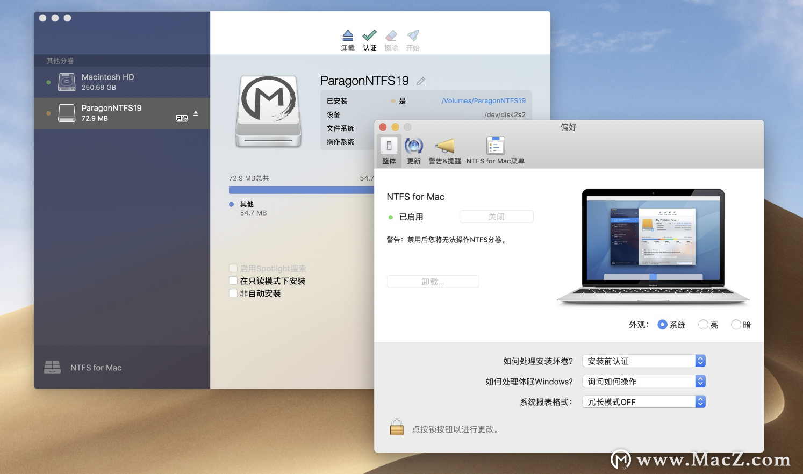Image resolution: width=803 pixels, height=474 pixels.
Task: Click the 关闭 button to disable NTFS
Action: (x=497, y=217)
